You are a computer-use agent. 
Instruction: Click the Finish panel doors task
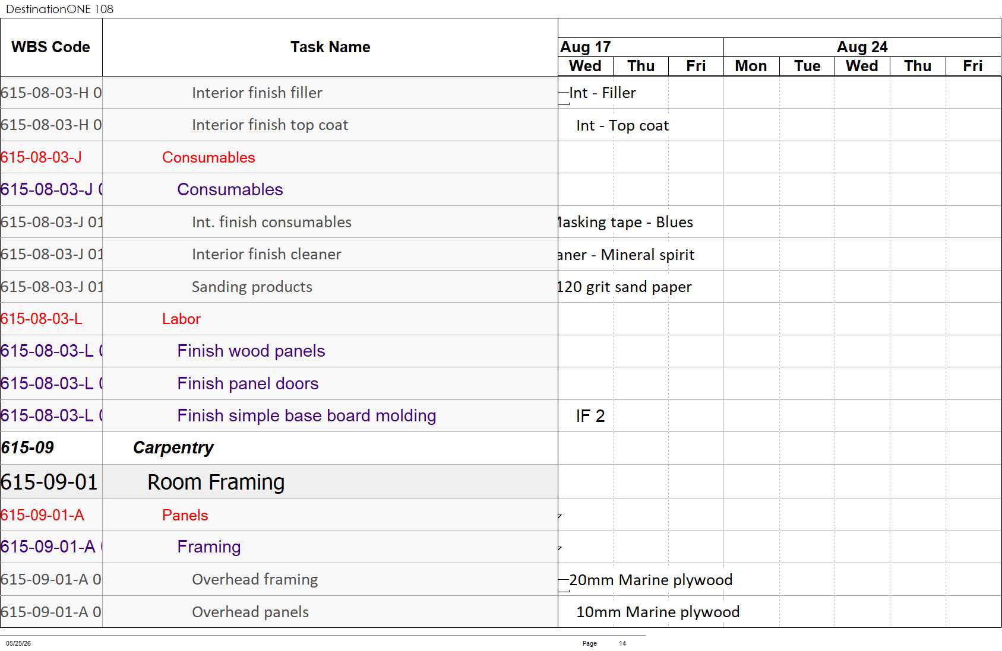pyautogui.click(x=248, y=383)
